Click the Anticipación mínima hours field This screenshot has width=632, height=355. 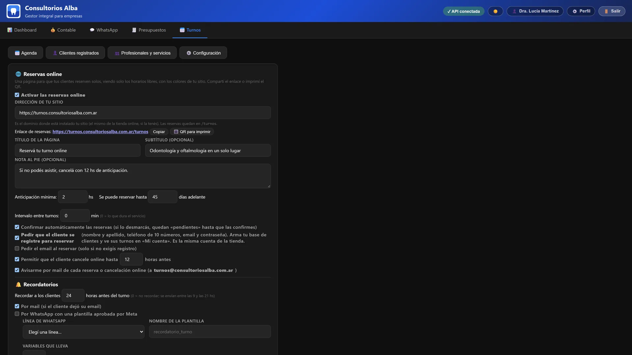(73, 197)
